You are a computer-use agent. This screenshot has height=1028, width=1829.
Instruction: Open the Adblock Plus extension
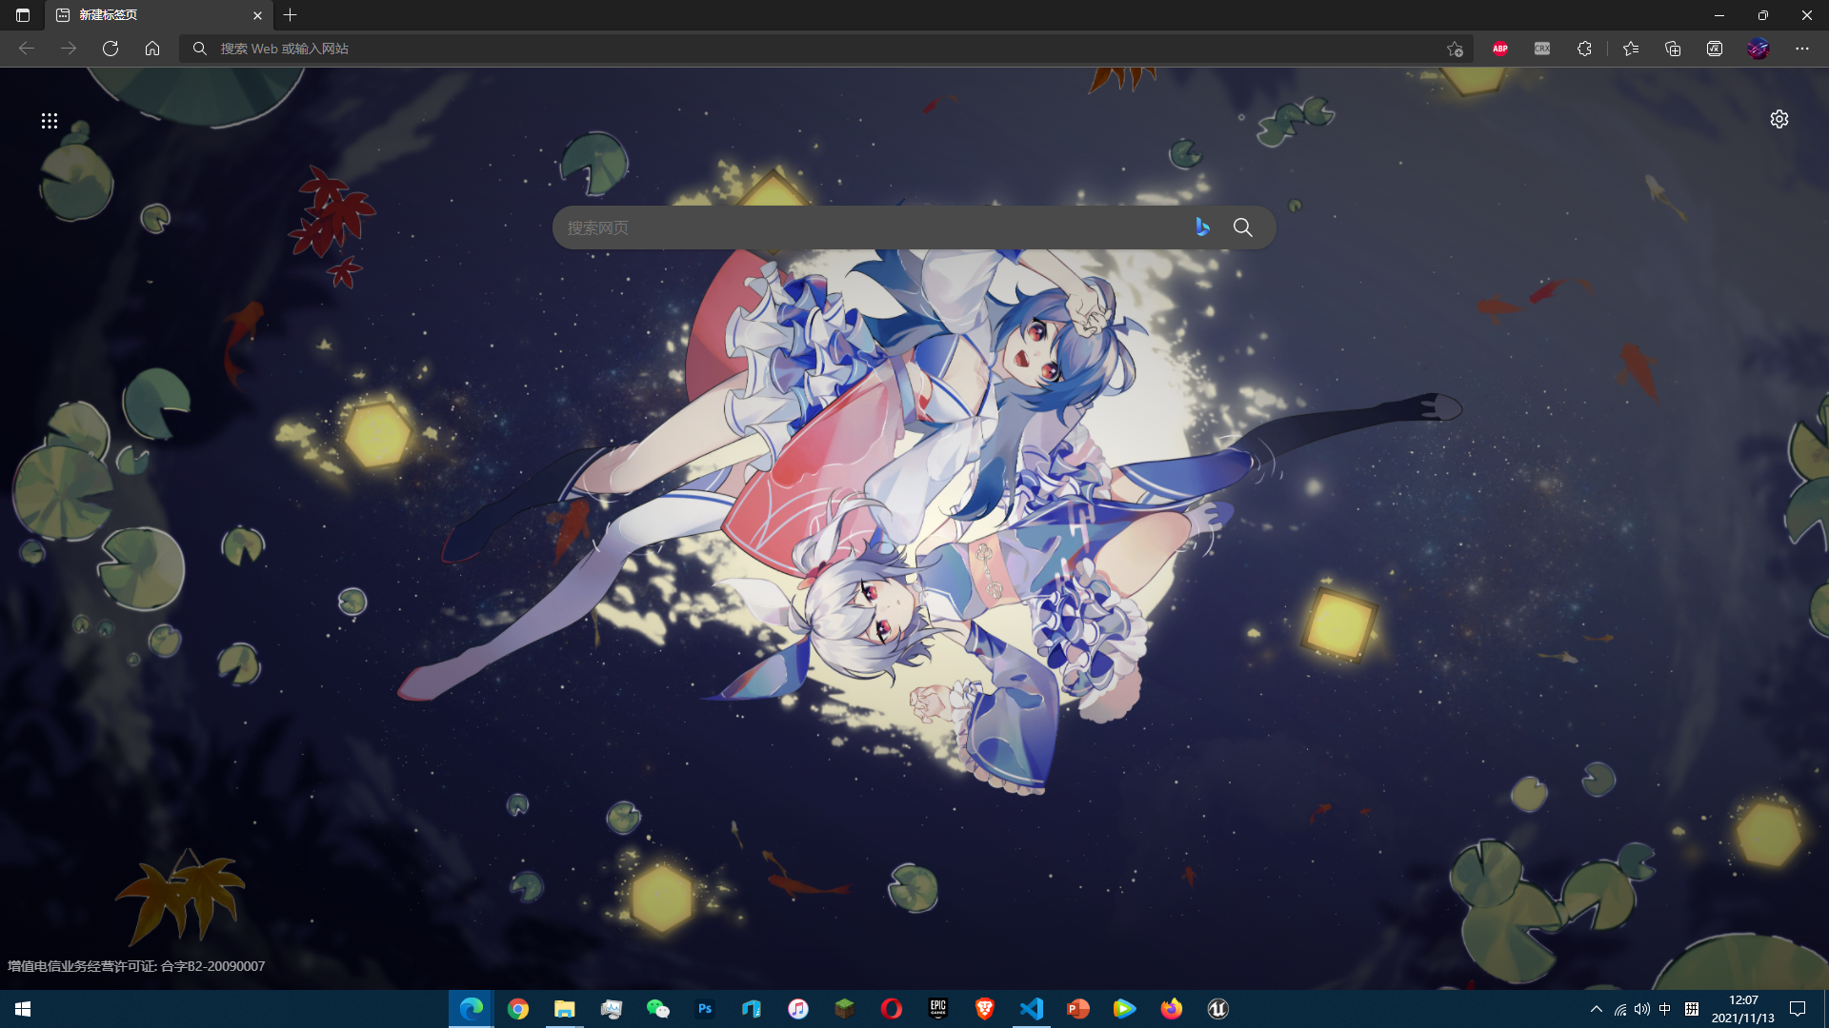coord(1500,49)
